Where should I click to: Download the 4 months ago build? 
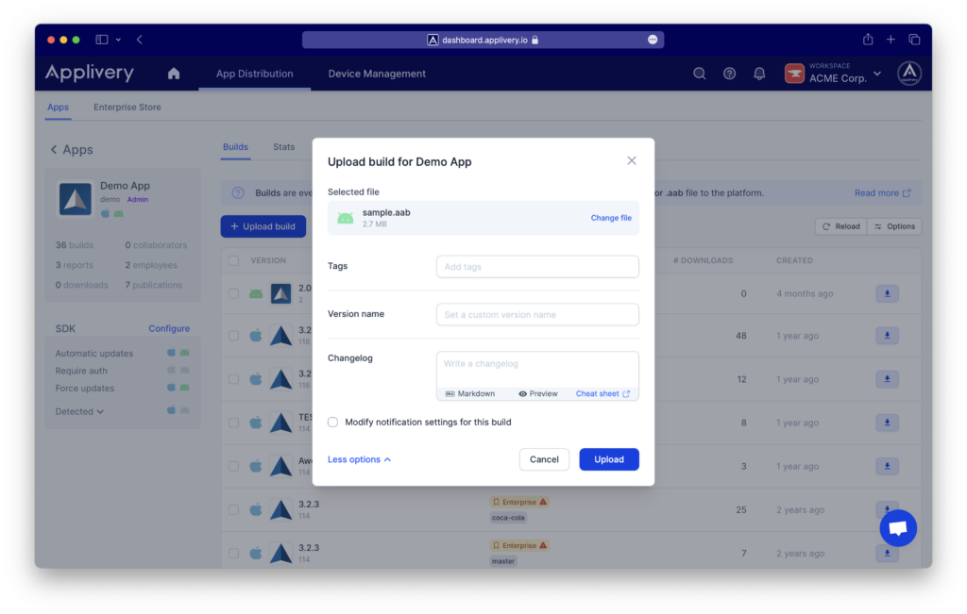[887, 293]
